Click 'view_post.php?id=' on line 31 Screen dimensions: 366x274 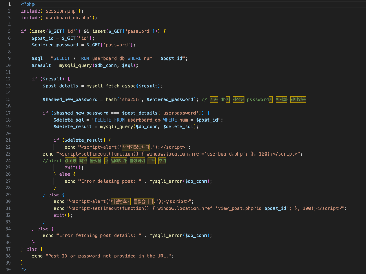tap(240, 208)
